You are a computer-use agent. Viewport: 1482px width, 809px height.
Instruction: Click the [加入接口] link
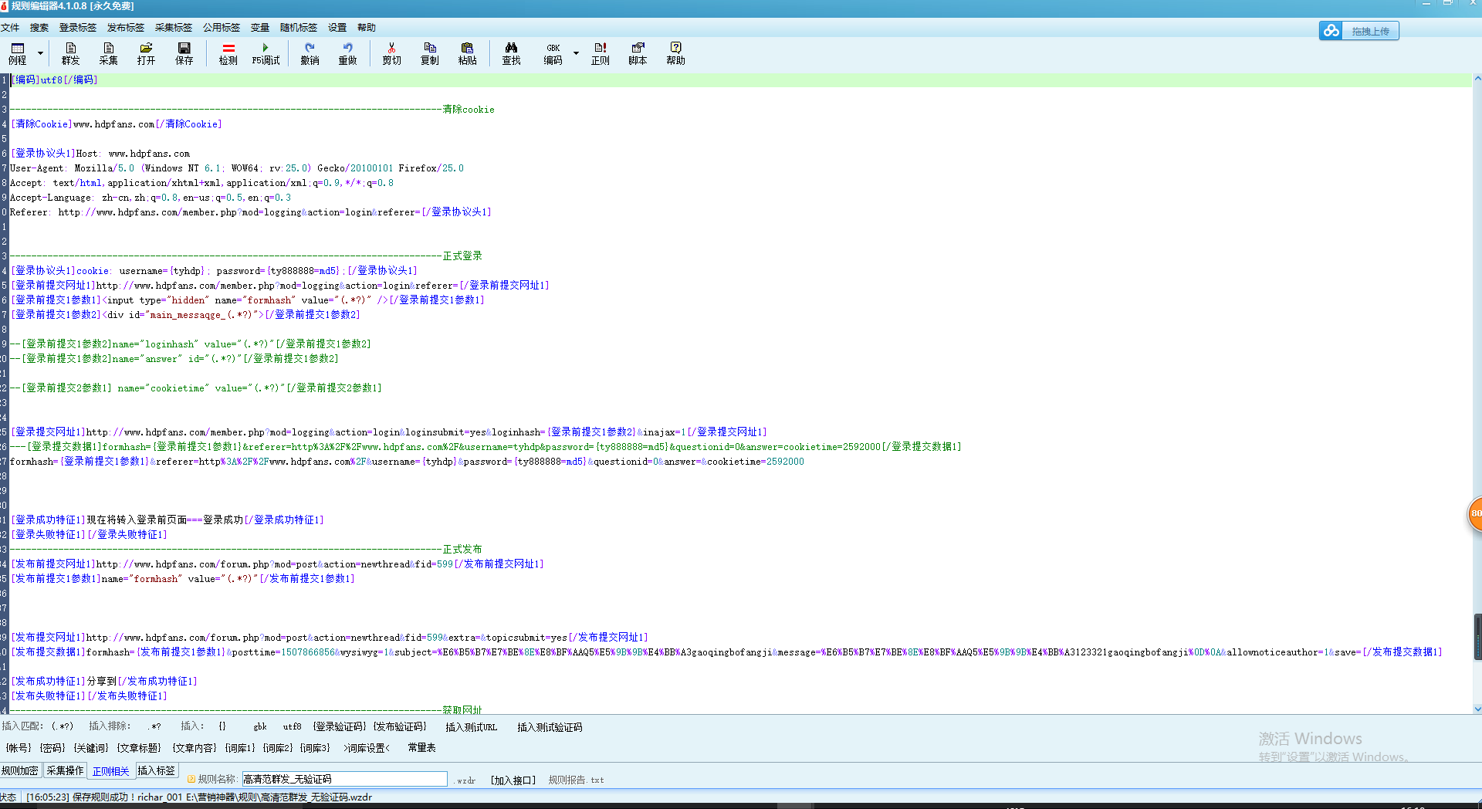(x=513, y=780)
